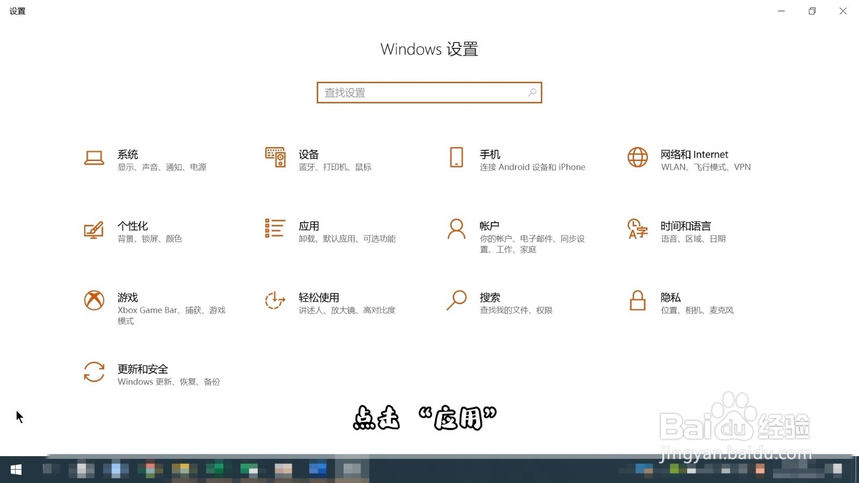Open the Update & Security sync icon
The width and height of the screenshot is (859, 483).
[x=94, y=372]
